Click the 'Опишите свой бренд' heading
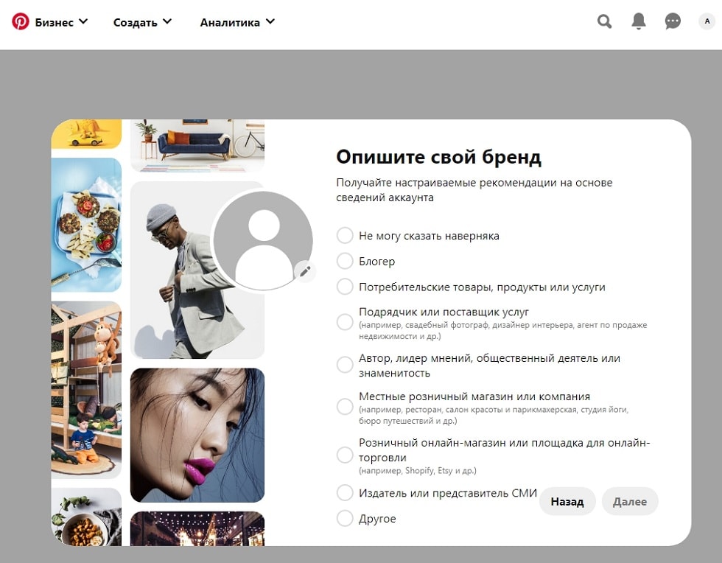722x563 pixels. tap(439, 157)
